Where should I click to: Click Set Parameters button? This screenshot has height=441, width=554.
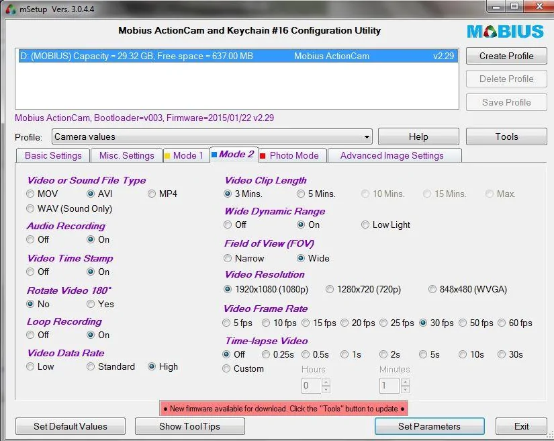[x=429, y=426]
